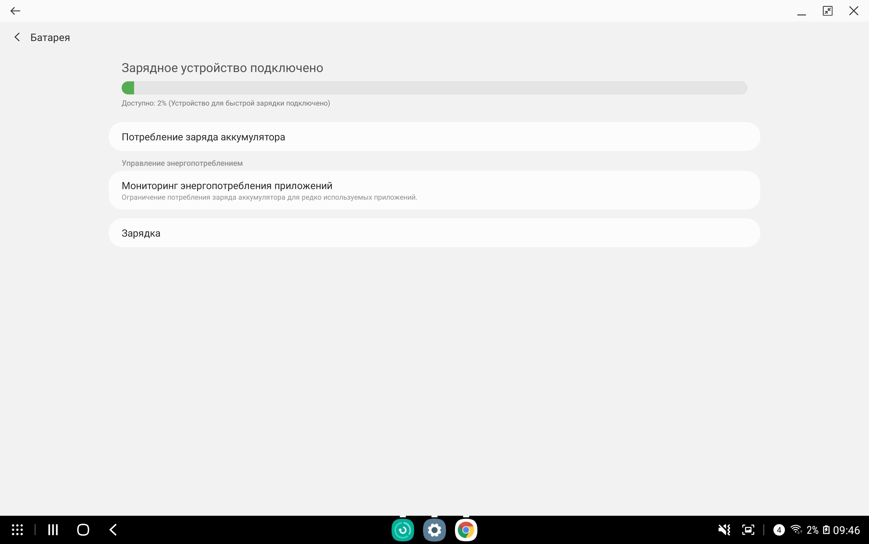Close the Settings window

click(x=853, y=11)
